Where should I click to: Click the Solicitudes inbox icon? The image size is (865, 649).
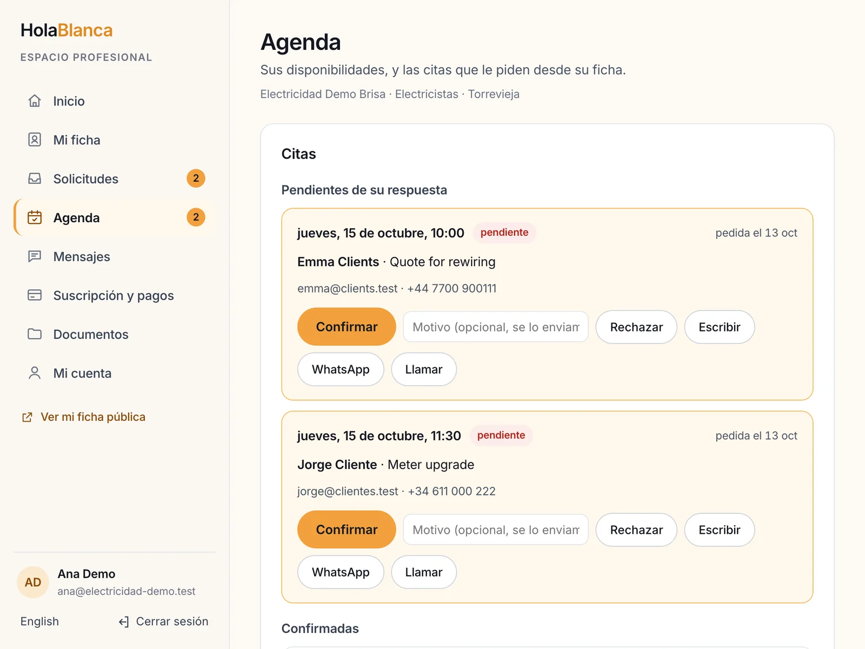(35, 179)
